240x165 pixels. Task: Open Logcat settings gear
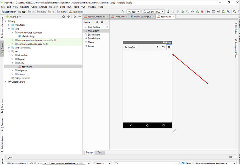[231, 157]
